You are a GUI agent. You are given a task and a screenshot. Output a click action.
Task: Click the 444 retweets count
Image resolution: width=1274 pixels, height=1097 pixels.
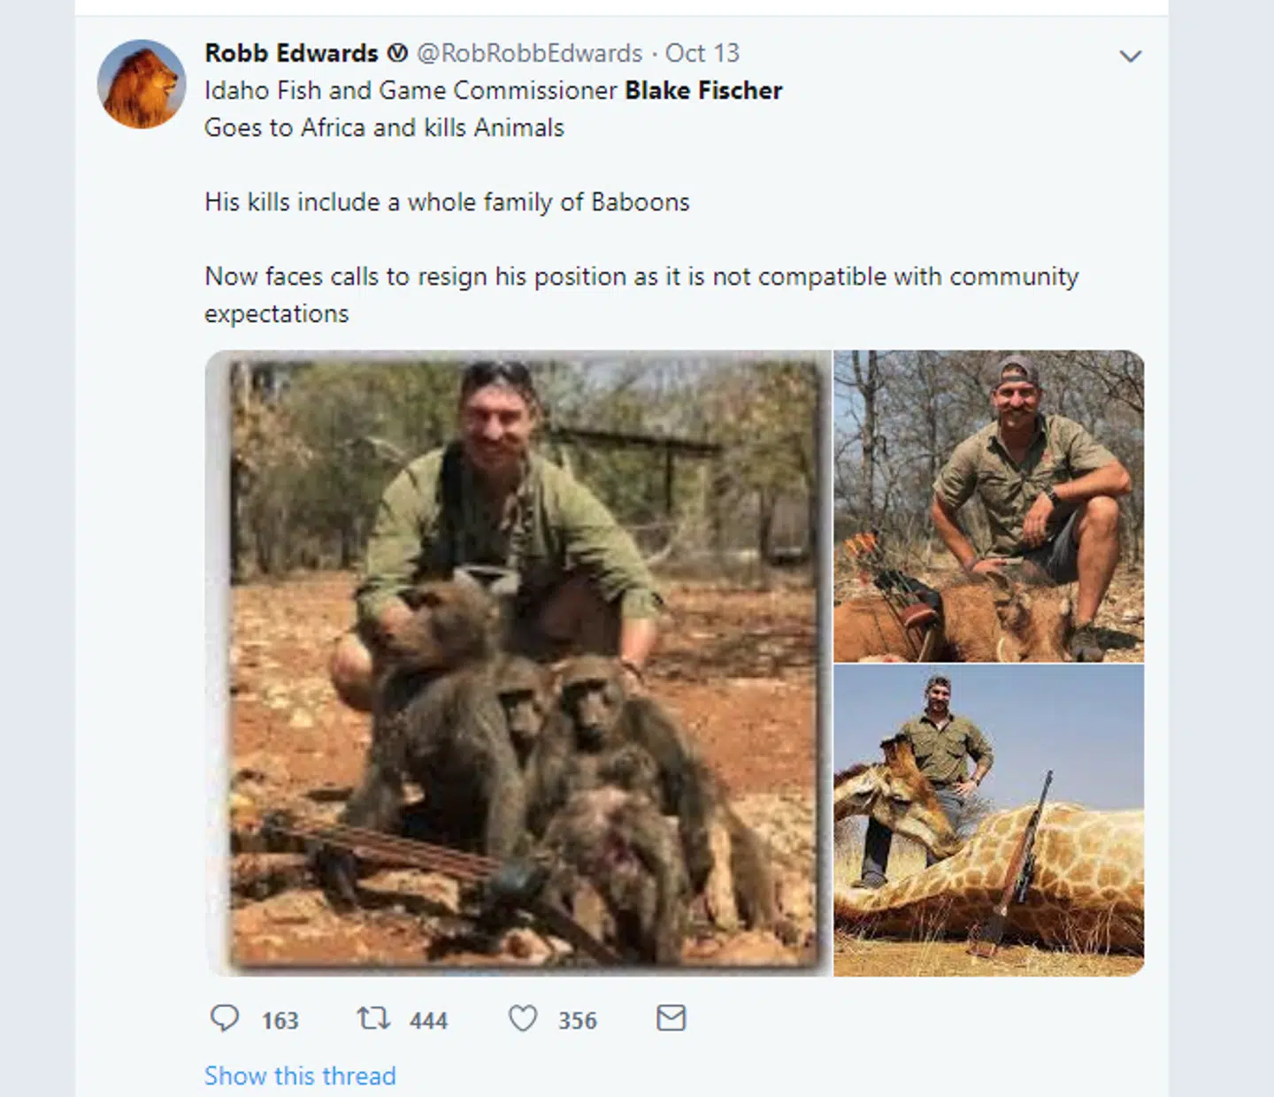(428, 1021)
